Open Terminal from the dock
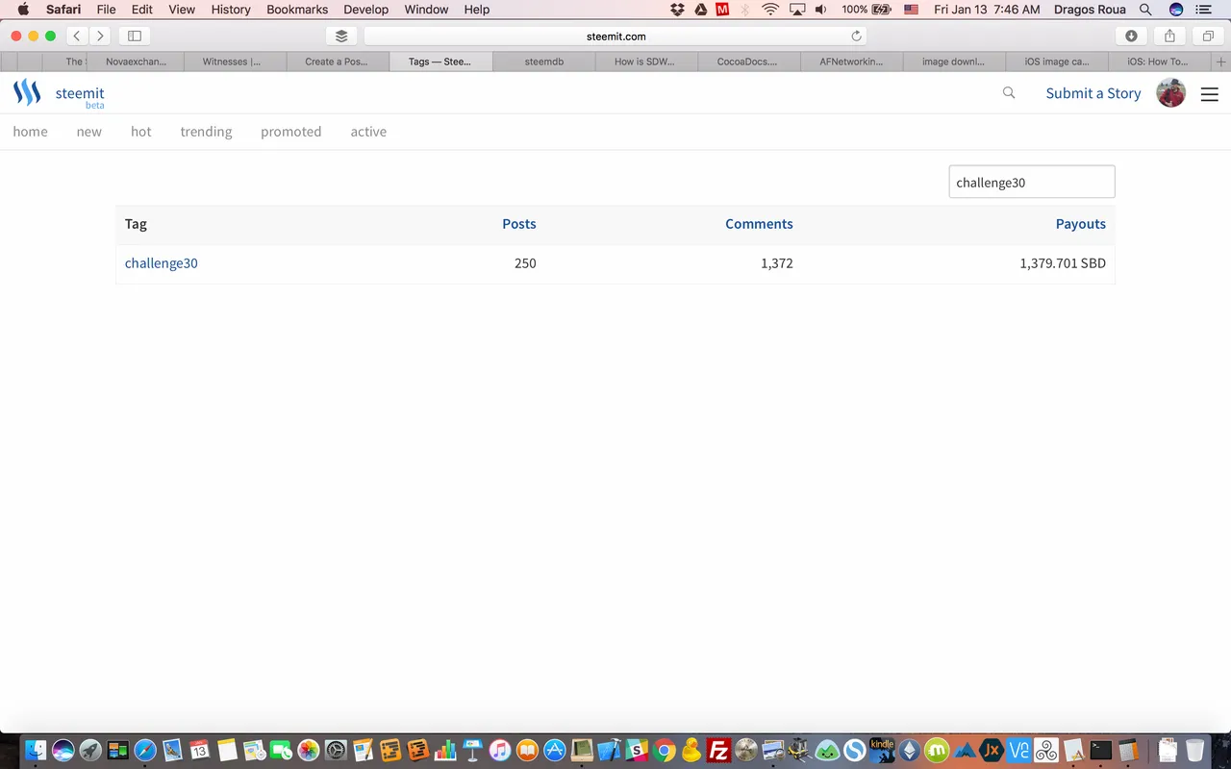 point(1101,749)
